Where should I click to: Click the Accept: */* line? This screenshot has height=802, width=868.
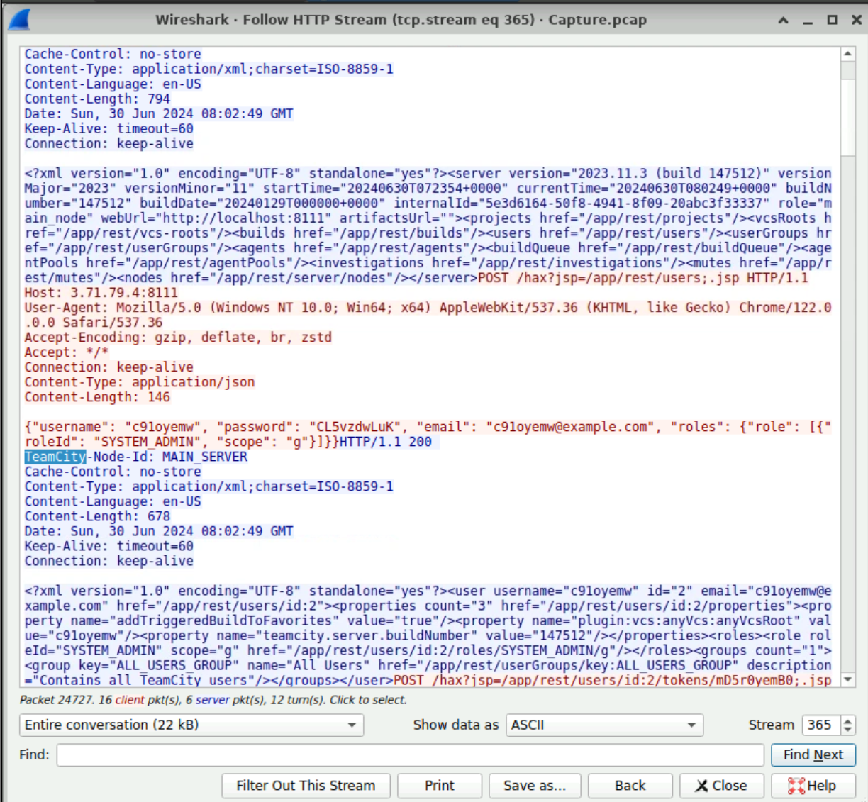click(67, 352)
